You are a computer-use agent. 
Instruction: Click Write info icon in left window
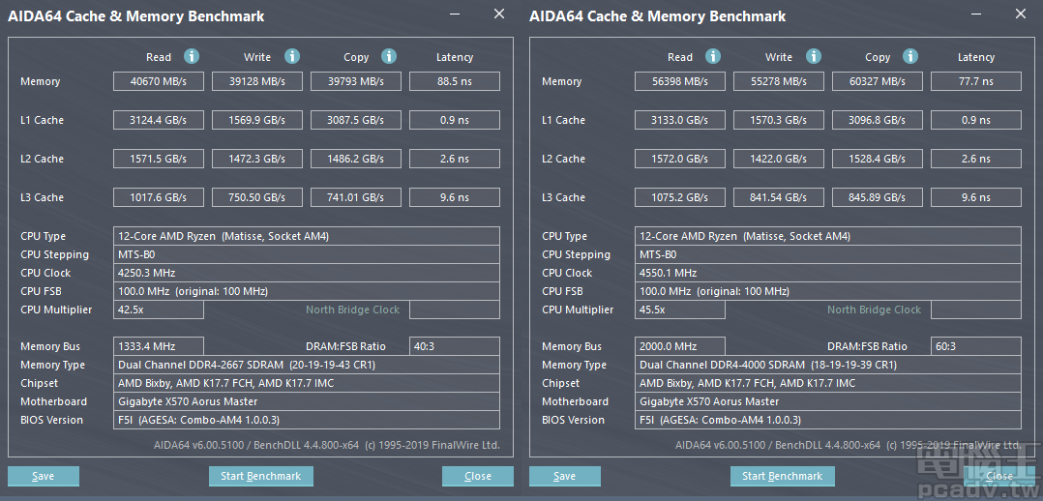[292, 56]
